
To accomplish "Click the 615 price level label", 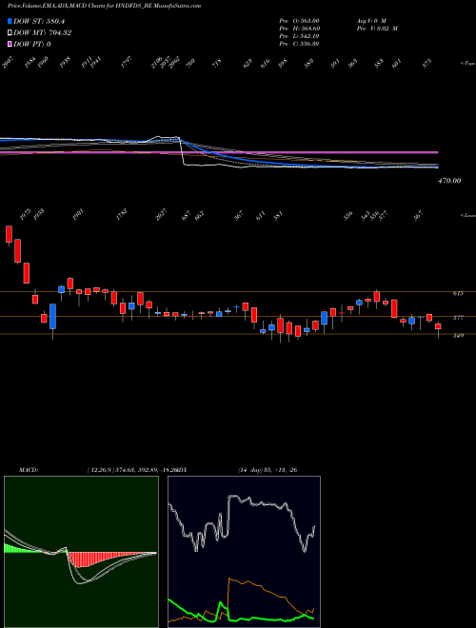I will click(x=458, y=294).
